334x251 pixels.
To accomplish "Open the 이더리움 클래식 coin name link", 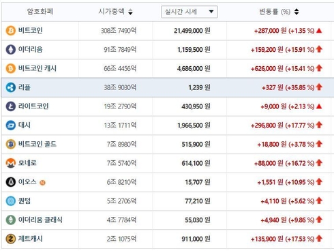I will (x=40, y=220).
